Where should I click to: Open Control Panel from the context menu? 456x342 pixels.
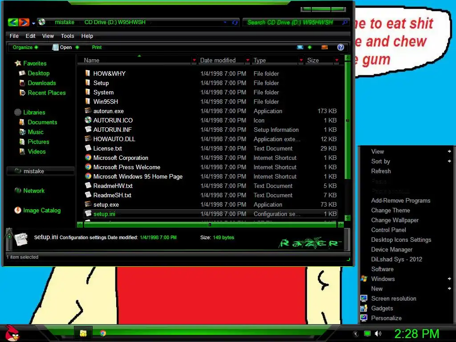pos(388,230)
